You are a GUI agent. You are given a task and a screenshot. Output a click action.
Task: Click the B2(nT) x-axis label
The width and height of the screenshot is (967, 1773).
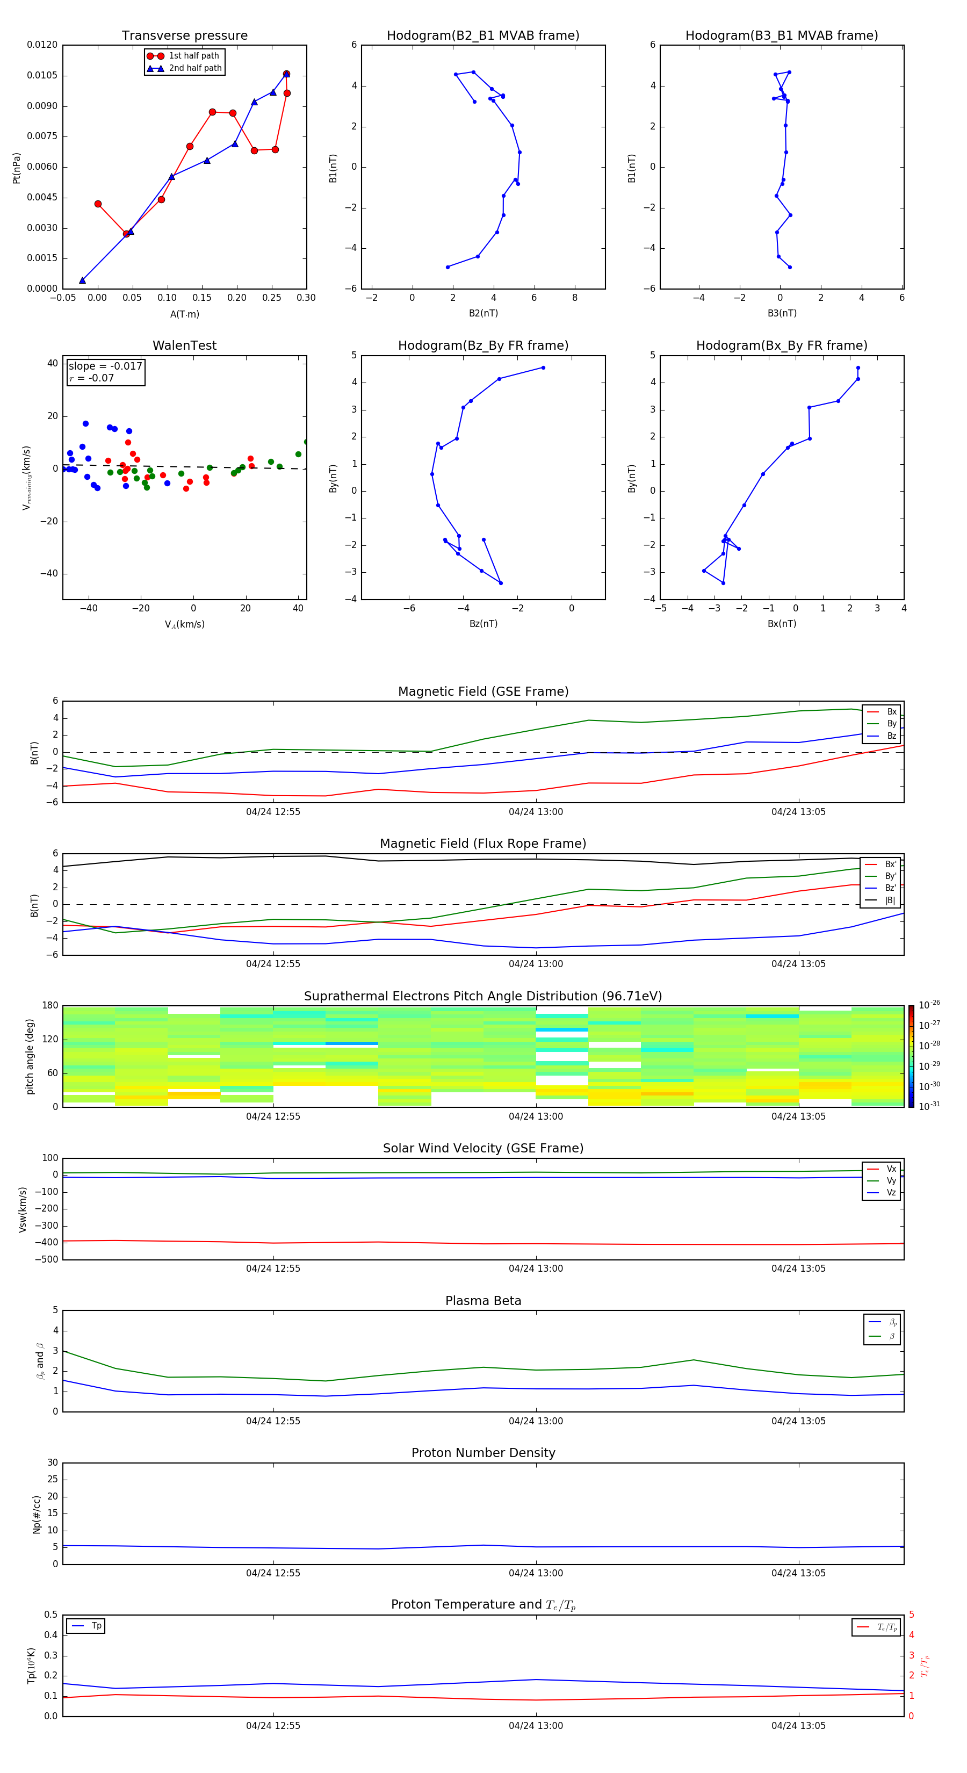483,313
